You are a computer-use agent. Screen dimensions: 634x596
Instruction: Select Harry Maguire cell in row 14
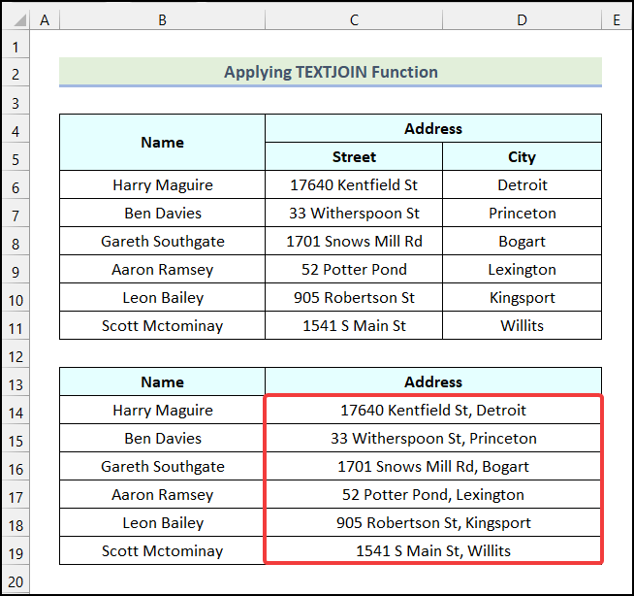pyautogui.click(x=162, y=410)
